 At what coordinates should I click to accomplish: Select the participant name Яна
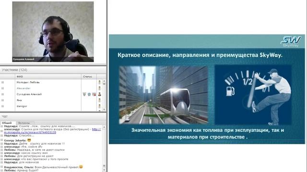coord(19,100)
